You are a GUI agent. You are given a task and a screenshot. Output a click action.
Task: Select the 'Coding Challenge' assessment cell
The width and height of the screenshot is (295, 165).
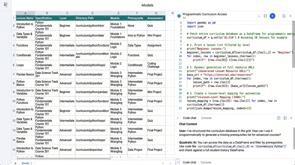[156, 65]
